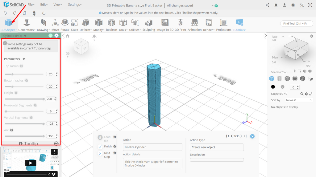Open the Drawing tools
Viewport: 316px width, 177px height.
point(43,25)
